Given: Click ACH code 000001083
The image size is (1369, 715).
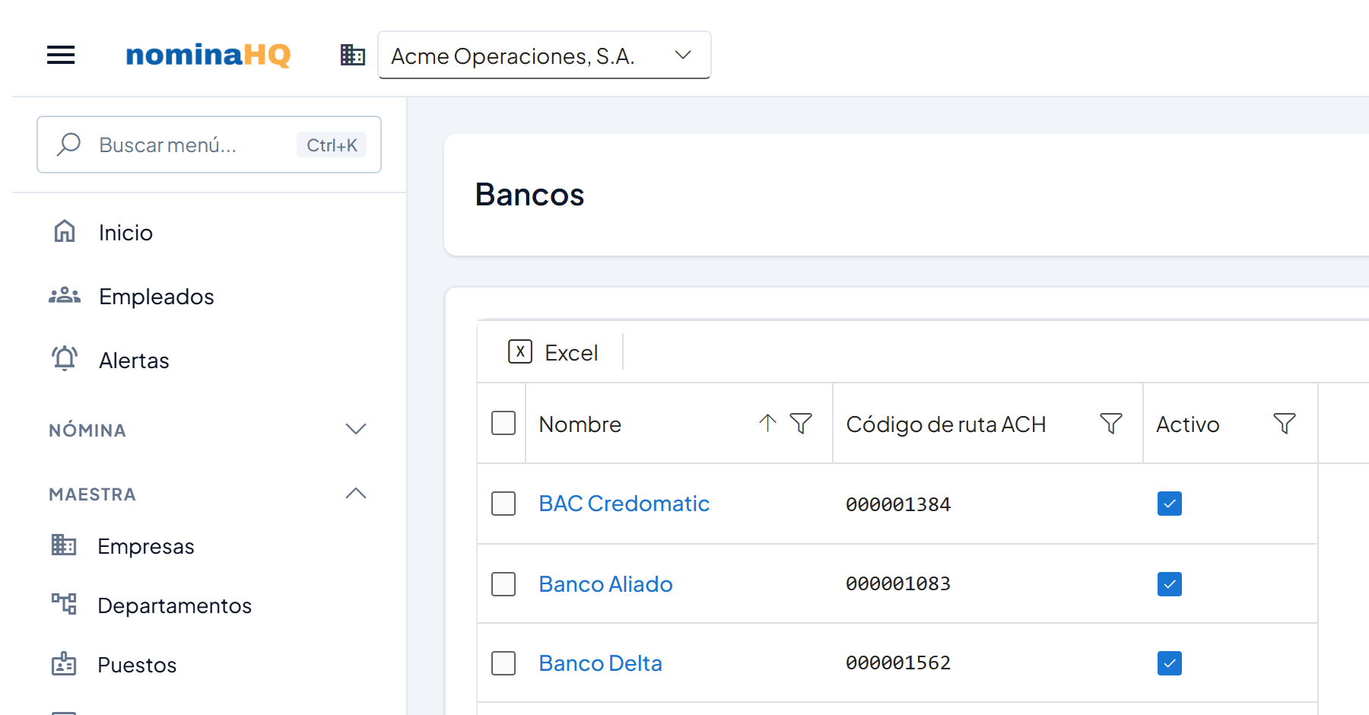Looking at the screenshot, I should [x=898, y=583].
